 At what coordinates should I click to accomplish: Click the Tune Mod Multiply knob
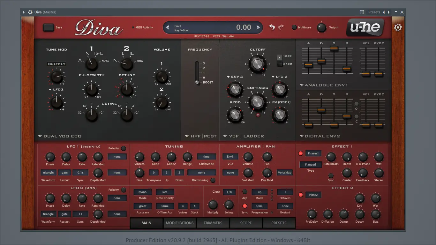(56, 77)
